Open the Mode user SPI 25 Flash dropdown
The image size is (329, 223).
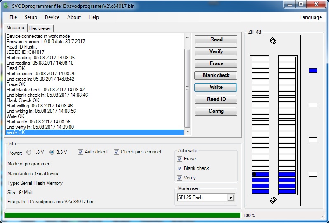tap(230, 198)
